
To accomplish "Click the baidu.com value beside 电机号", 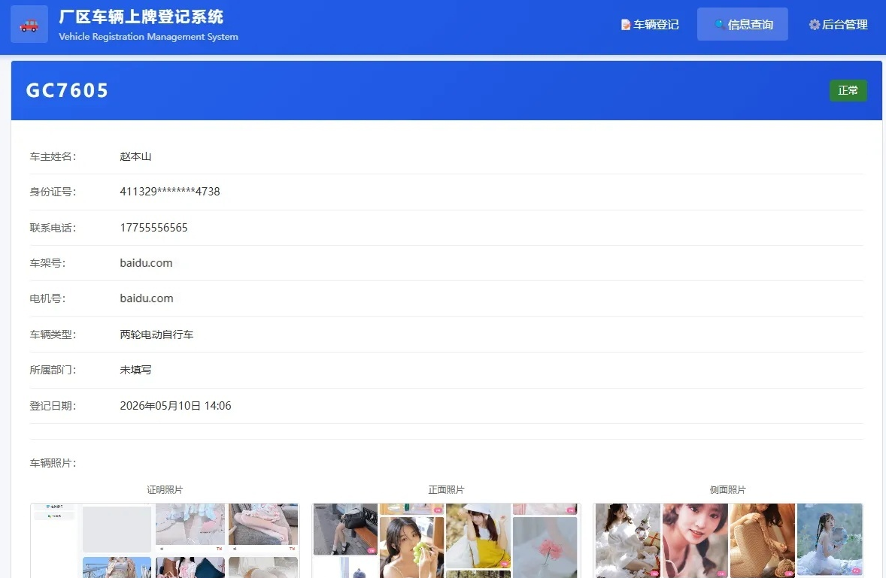I will (x=147, y=298).
